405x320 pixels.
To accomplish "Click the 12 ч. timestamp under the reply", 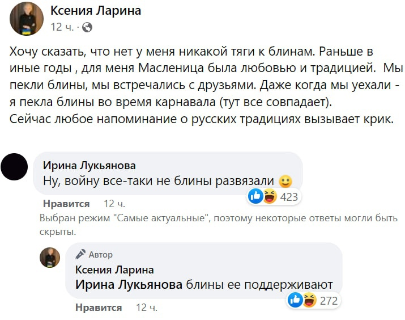I will pyautogui.click(x=147, y=308).
